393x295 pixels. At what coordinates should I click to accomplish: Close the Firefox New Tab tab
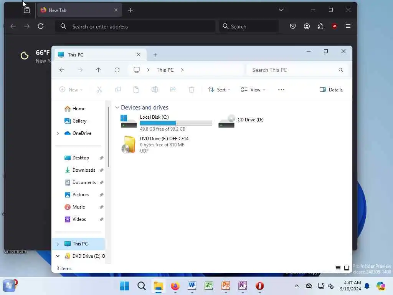116,10
